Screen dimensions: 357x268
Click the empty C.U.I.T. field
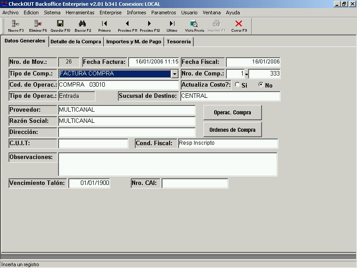93,143
